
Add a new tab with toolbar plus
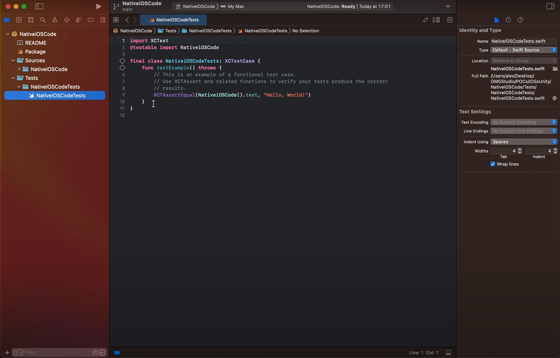(448, 6)
